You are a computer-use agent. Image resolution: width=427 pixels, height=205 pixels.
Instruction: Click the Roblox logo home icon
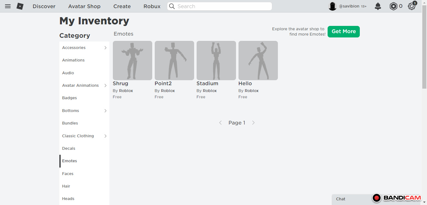[x=20, y=6]
